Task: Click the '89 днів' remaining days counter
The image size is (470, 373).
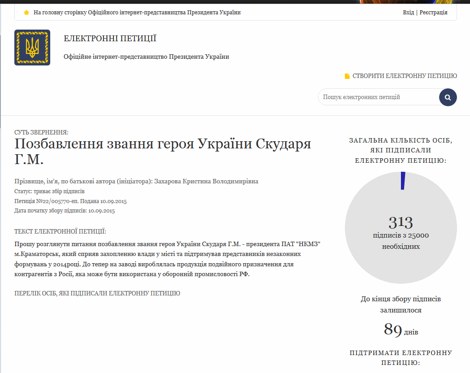Action: (400, 330)
